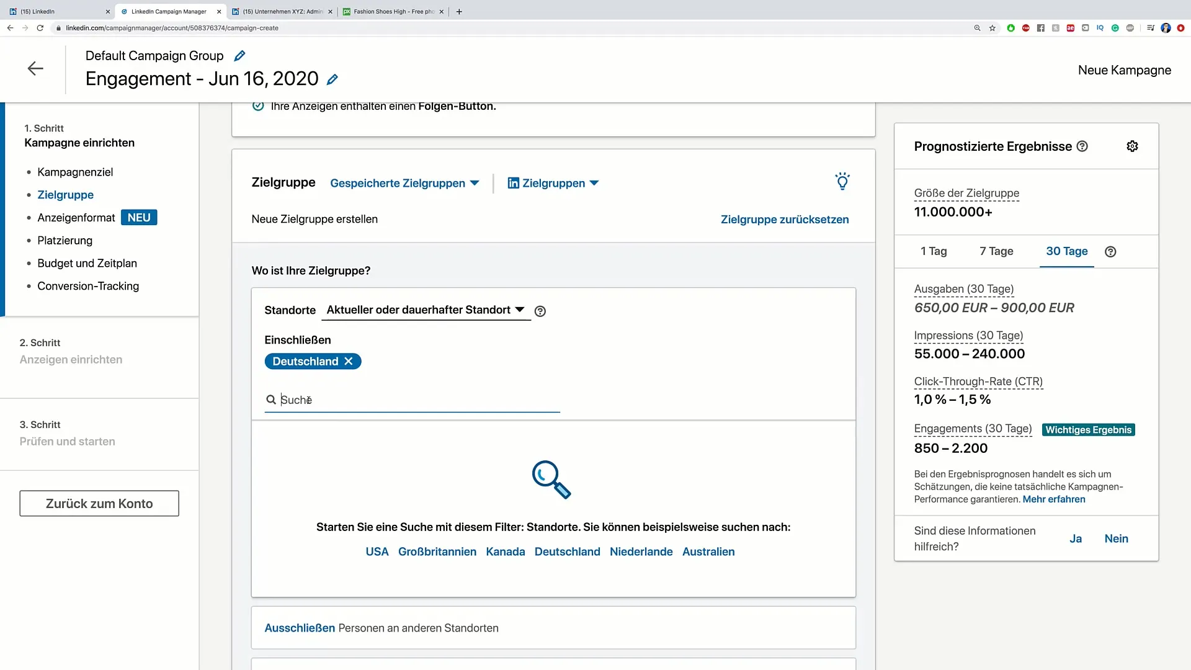Choose Niederlande location suggestion
Viewport: 1191px width, 670px height.
pos(641,552)
